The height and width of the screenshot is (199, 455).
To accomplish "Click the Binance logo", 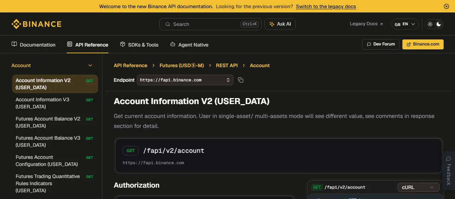I will [x=36, y=24].
